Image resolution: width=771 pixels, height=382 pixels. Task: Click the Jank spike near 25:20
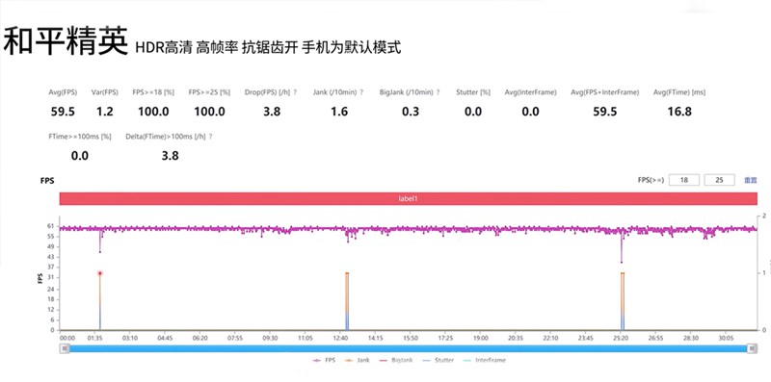[x=623, y=300]
